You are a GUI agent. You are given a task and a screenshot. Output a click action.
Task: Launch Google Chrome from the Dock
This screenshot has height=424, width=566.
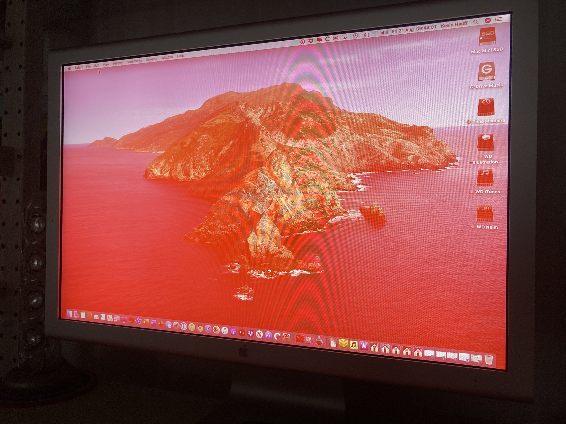point(200,328)
